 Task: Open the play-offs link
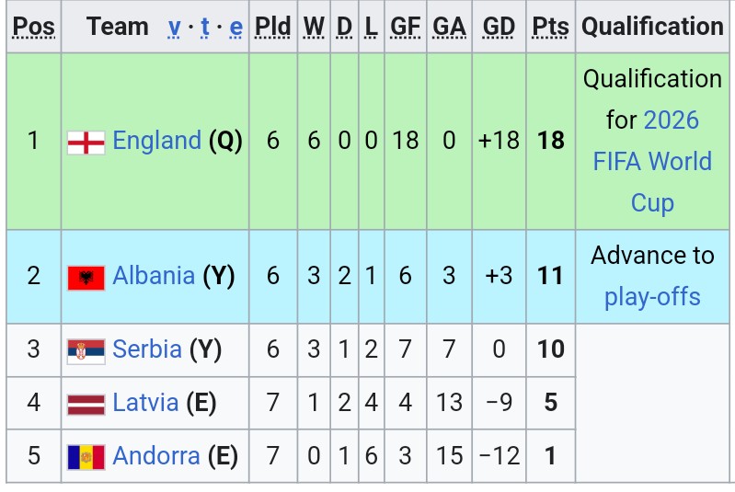pos(652,297)
